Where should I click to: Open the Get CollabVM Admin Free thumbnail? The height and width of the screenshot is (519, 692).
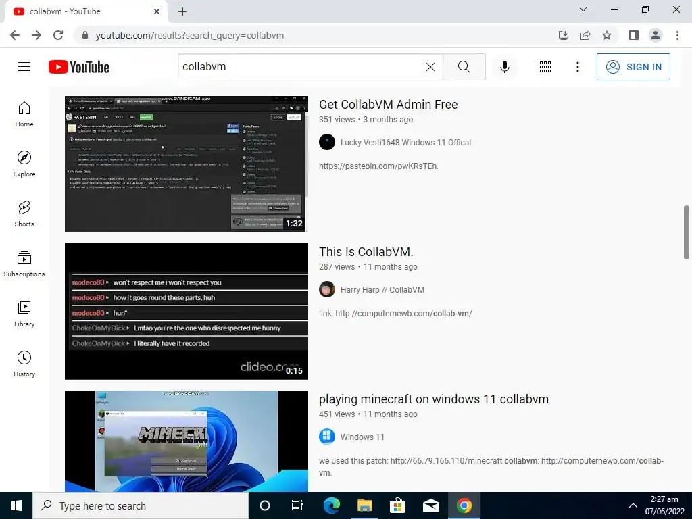tap(187, 164)
